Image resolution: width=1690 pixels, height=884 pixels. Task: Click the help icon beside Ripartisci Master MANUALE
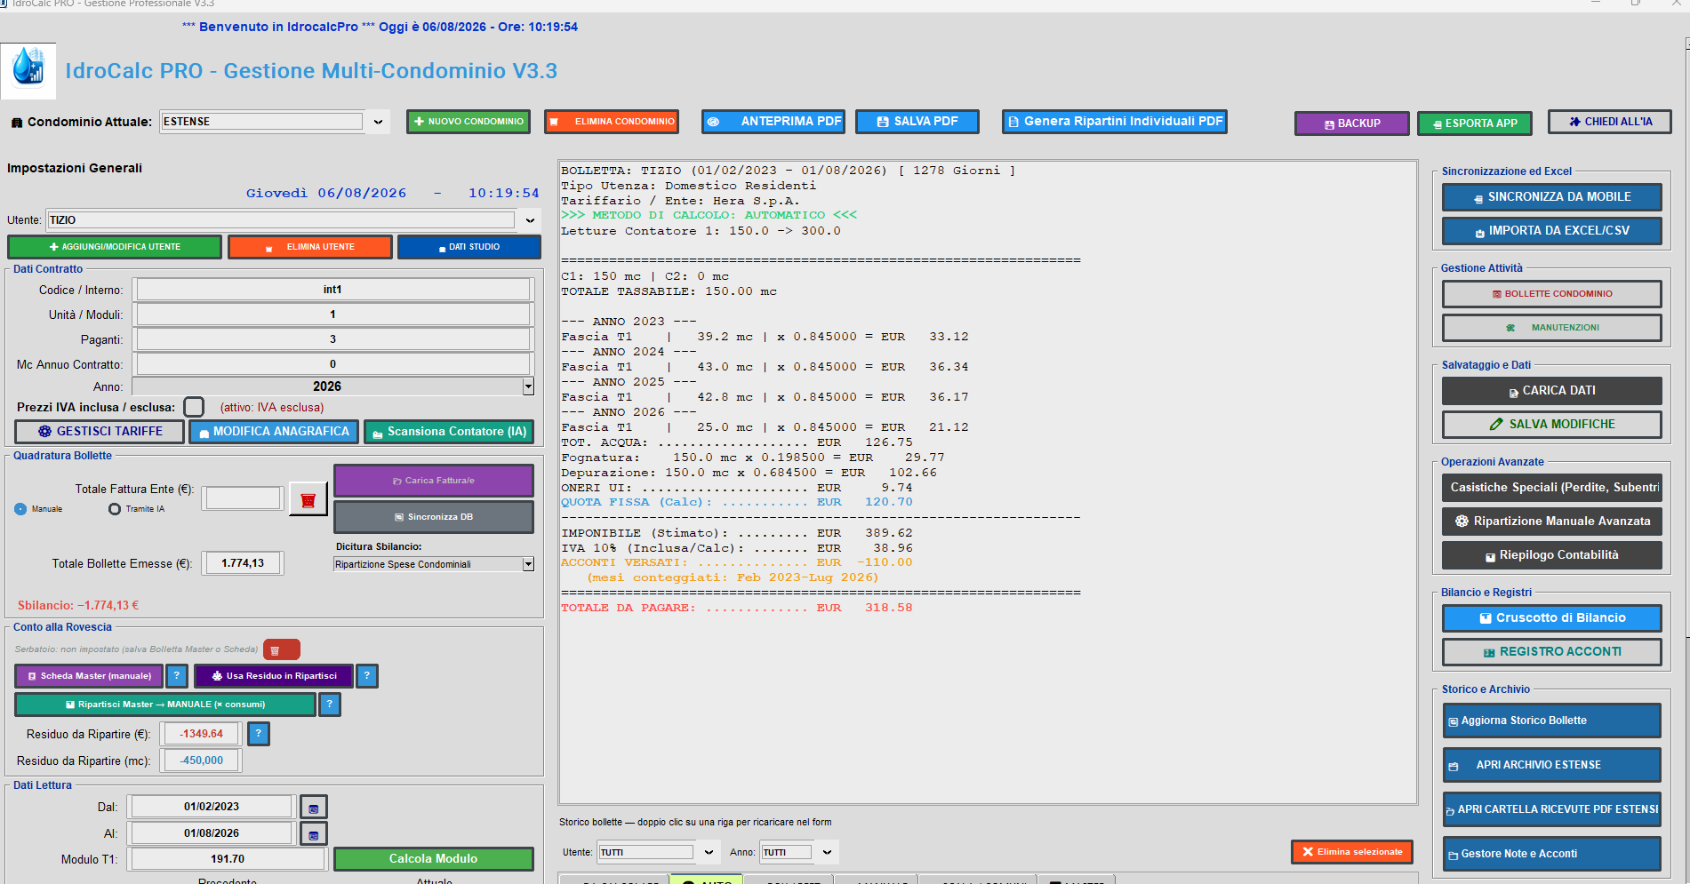tap(329, 705)
